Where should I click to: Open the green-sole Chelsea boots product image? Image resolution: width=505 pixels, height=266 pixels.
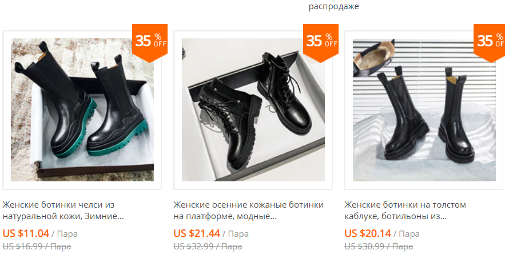(x=82, y=110)
